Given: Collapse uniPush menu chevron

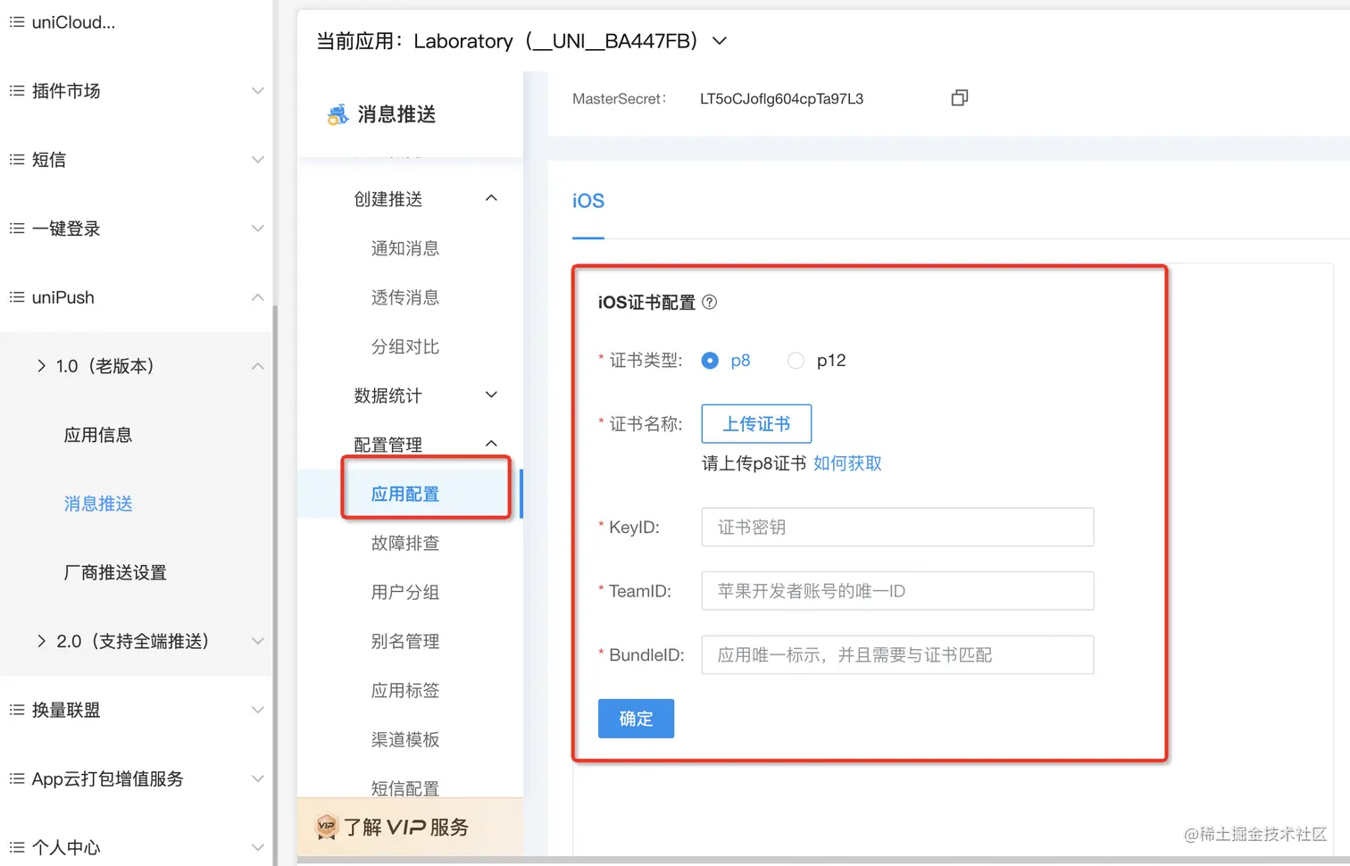Looking at the screenshot, I should [258, 297].
